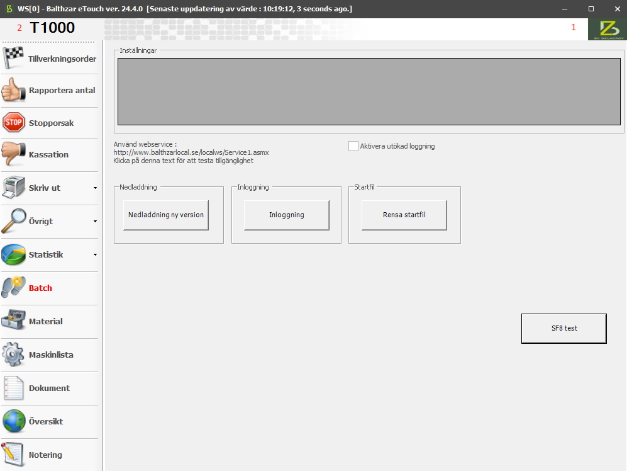The height and width of the screenshot is (471, 627).
Task: Click the SF8 test button
Action: tap(564, 329)
